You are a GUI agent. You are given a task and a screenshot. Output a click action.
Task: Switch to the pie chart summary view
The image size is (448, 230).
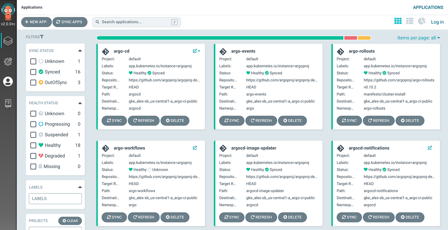tap(422, 21)
